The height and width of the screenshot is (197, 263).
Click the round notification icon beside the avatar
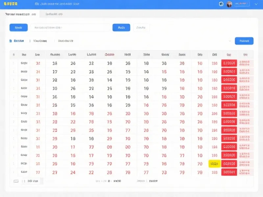pos(221,4)
